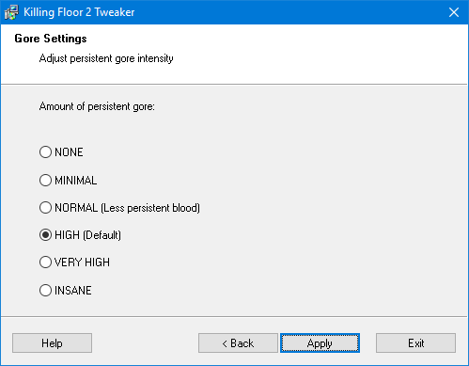
Task: Click the '(Less persistent blood)' label text
Action: [150, 208]
